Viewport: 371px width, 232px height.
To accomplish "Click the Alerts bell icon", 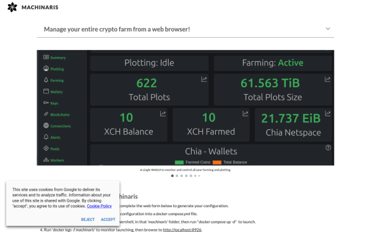I will 46,137.
